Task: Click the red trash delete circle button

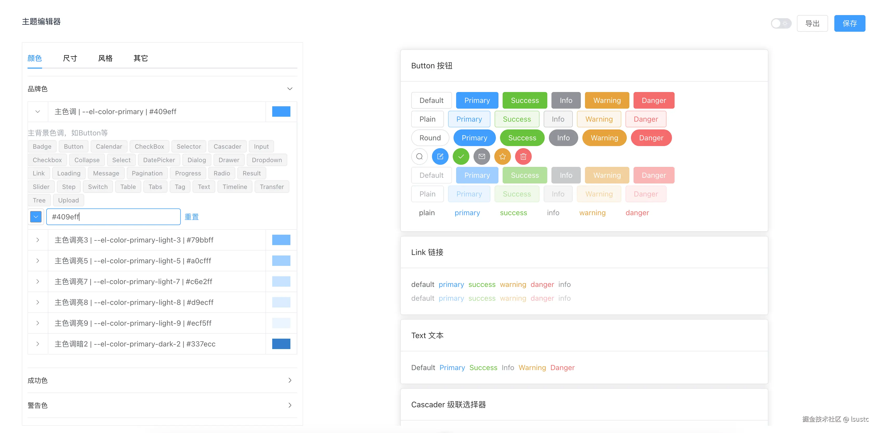Action: coord(523,156)
